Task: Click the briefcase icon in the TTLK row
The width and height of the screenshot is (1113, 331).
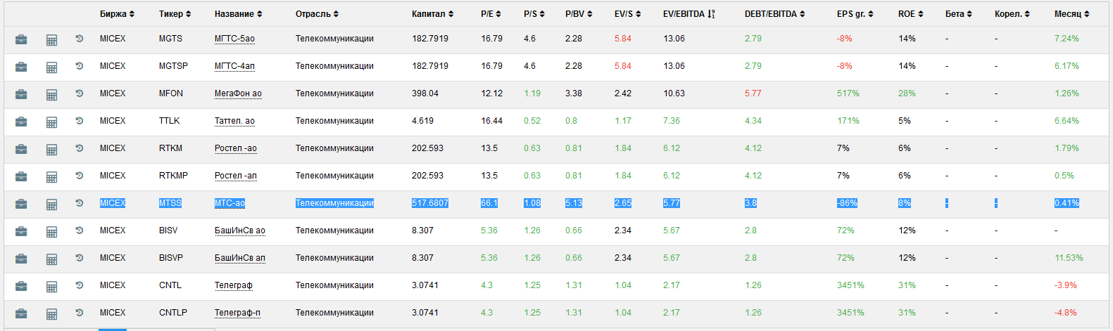Action: coord(21,122)
